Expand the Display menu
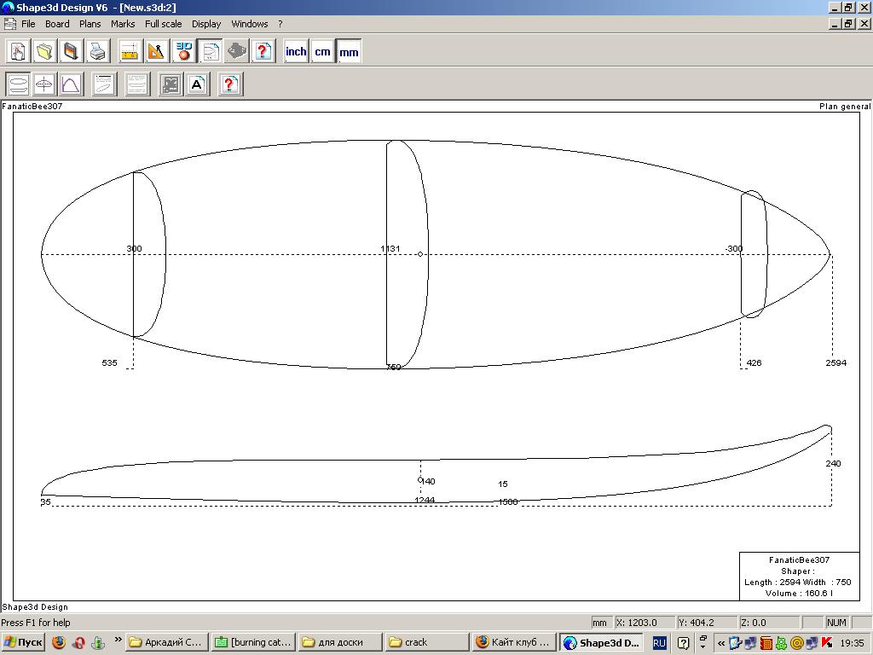 point(205,24)
